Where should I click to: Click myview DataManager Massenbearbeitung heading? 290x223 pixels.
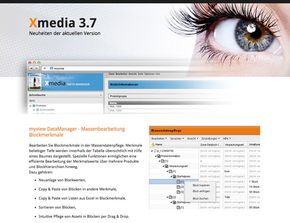(x=77, y=132)
